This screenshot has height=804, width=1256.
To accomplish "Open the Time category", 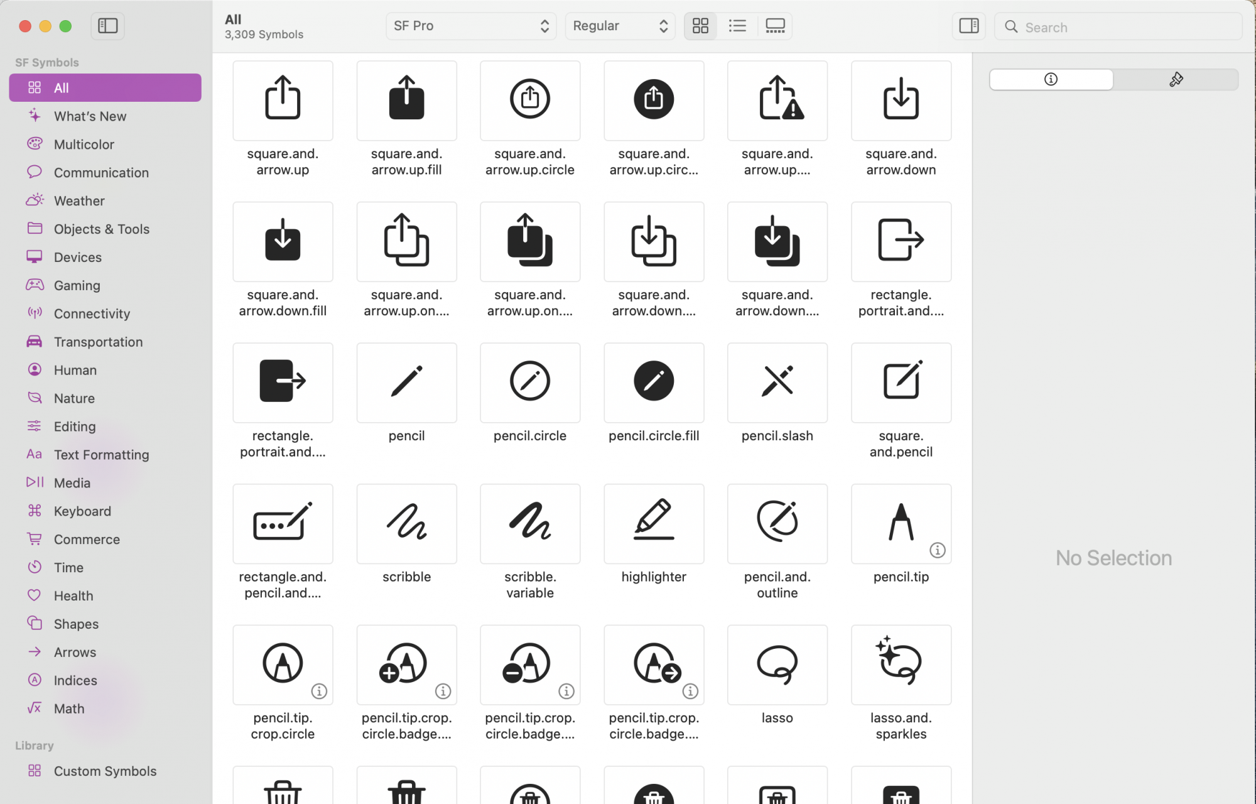I will [105, 568].
